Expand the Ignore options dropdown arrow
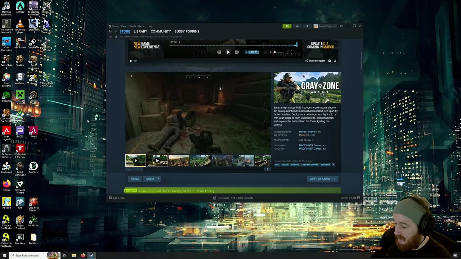This screenshot has height=259, width=461. tap(158, 179)
